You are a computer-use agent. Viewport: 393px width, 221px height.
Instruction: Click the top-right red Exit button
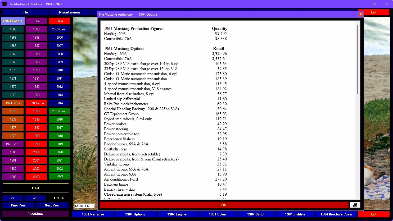373,12
